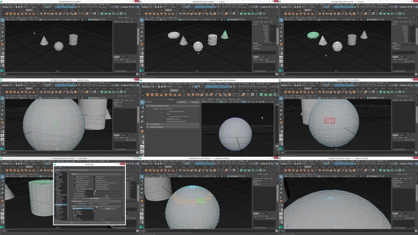Open the Sculpting shelf tab above Tool Settings

click(183, 90)
